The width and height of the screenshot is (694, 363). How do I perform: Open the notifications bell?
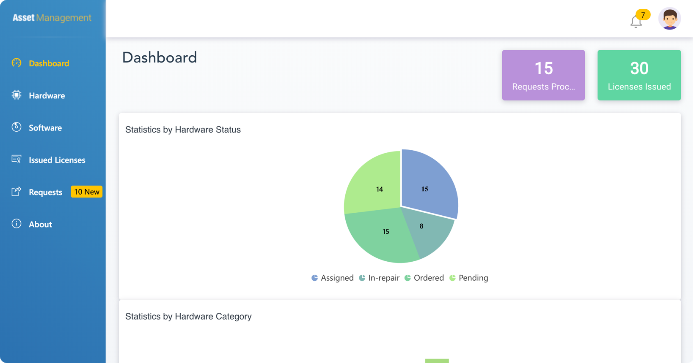(x=636, y=21)
